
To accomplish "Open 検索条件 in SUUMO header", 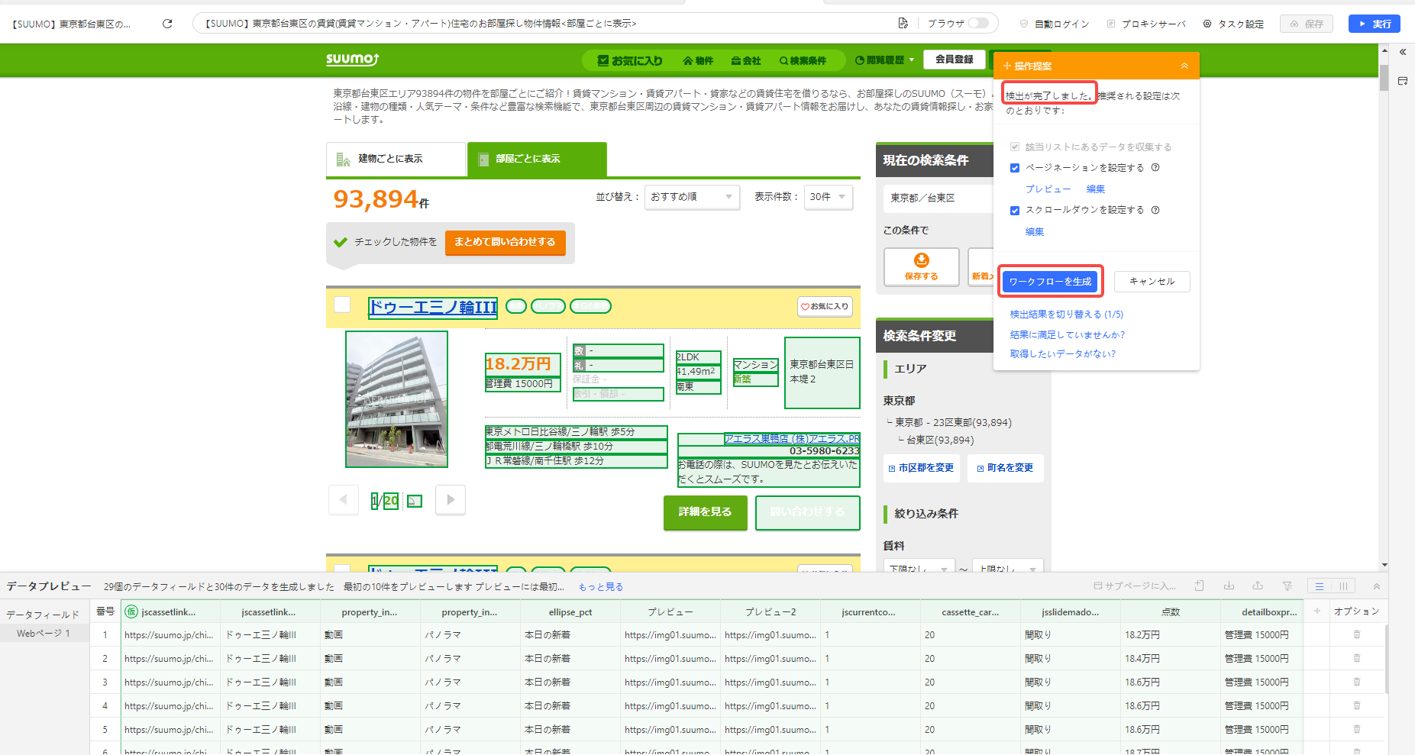I will point(803,60).
